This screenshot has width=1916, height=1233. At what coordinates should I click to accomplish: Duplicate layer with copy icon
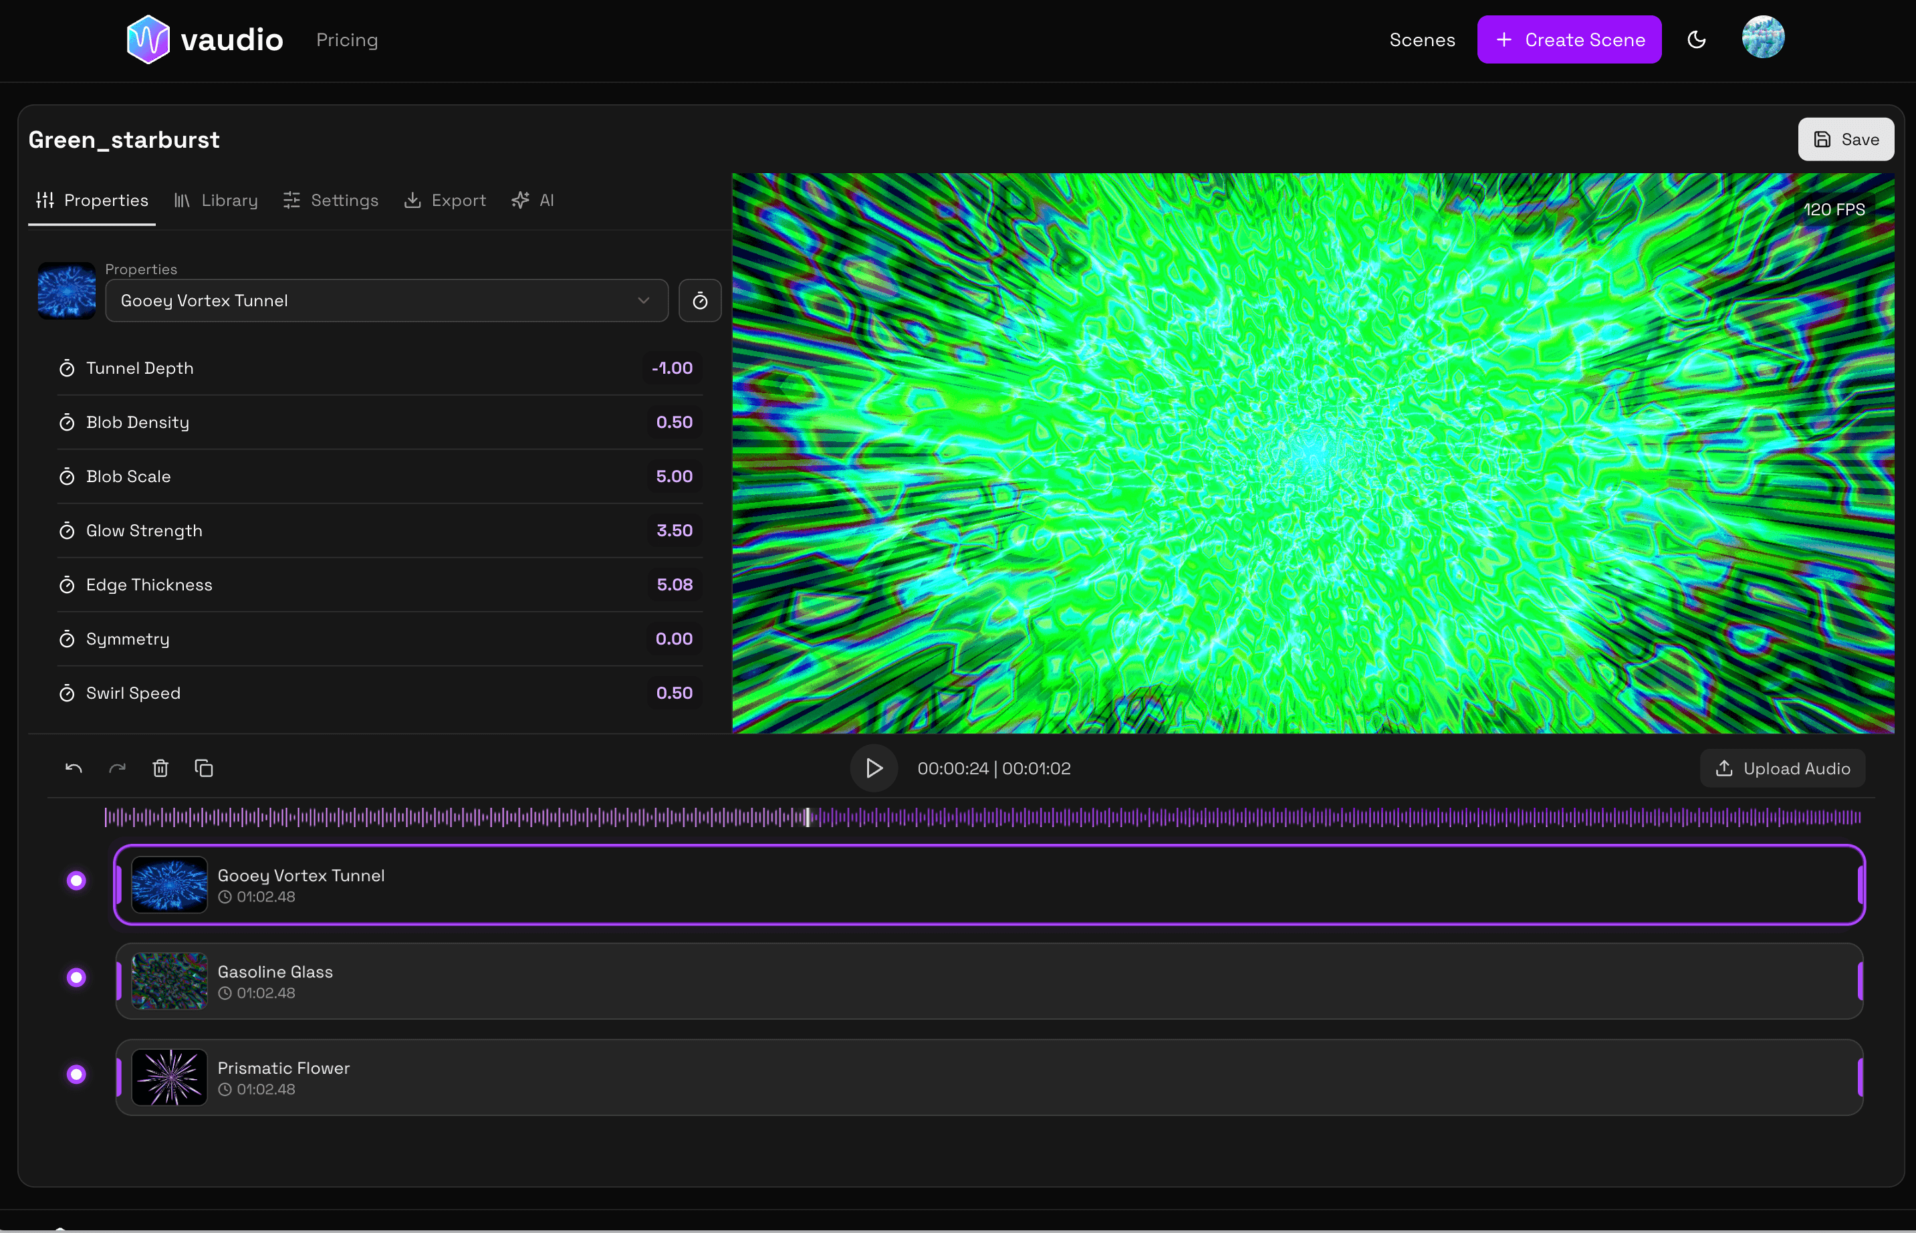tap(204, 769)
